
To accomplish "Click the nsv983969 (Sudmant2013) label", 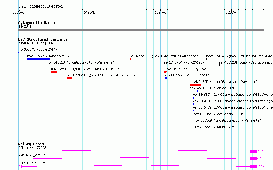I will (48, 56).
